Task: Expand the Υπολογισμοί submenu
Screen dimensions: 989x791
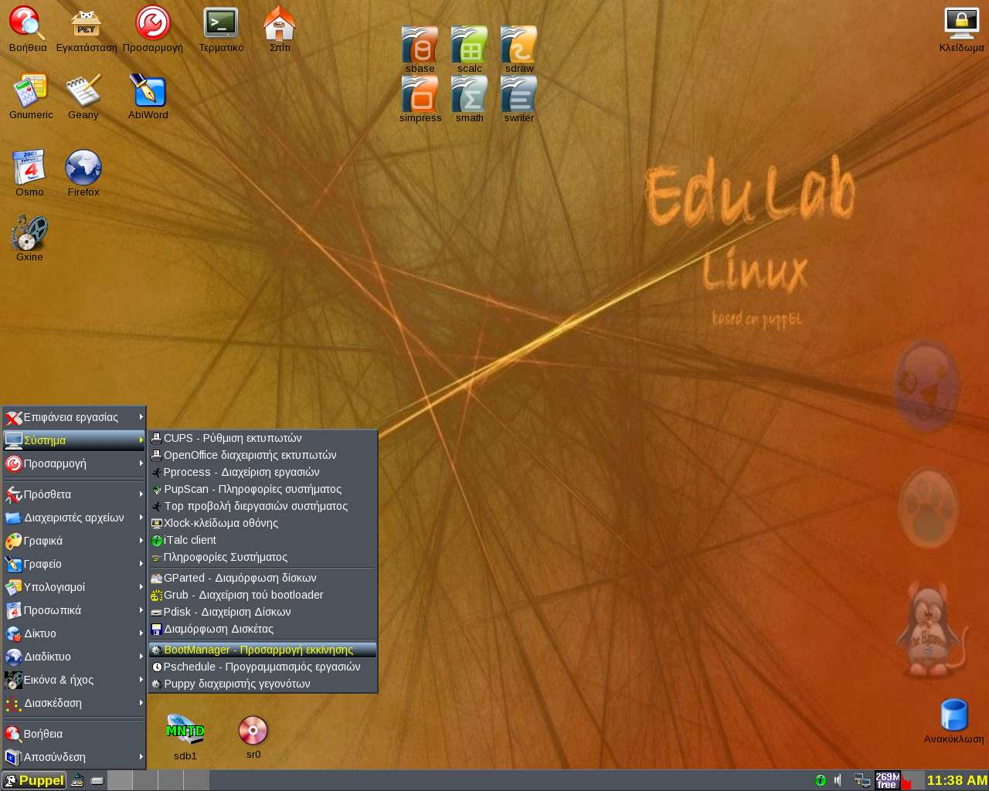Action: pos(74,587)
